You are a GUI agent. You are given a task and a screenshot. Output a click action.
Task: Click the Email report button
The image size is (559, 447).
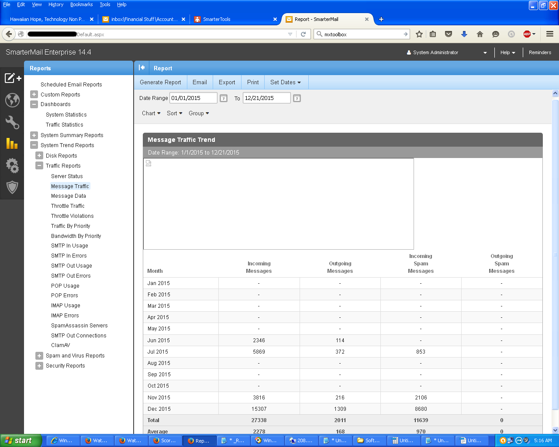click(x=200, y=82)
